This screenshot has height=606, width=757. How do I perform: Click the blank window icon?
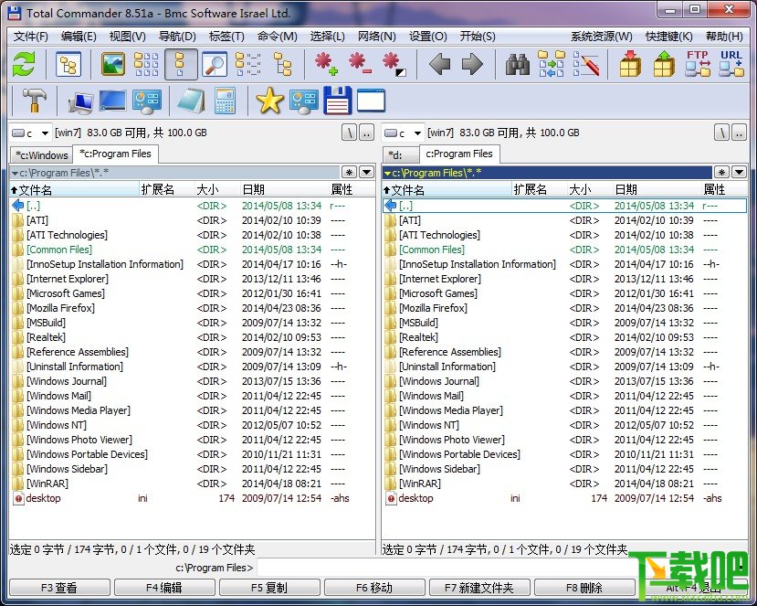tap(371, 101)
